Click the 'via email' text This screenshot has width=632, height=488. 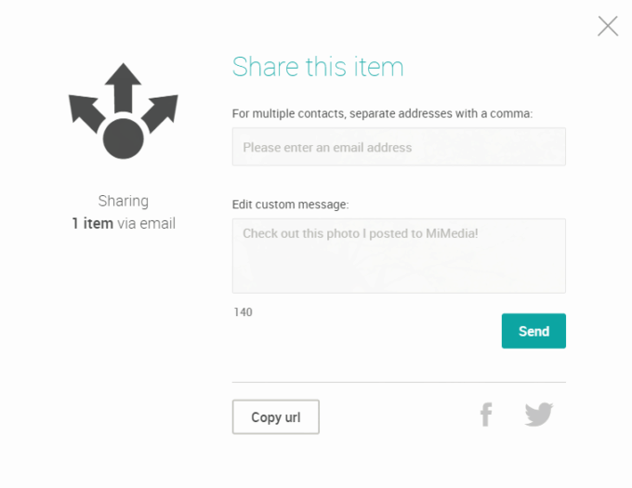click(x=146, y=223)
